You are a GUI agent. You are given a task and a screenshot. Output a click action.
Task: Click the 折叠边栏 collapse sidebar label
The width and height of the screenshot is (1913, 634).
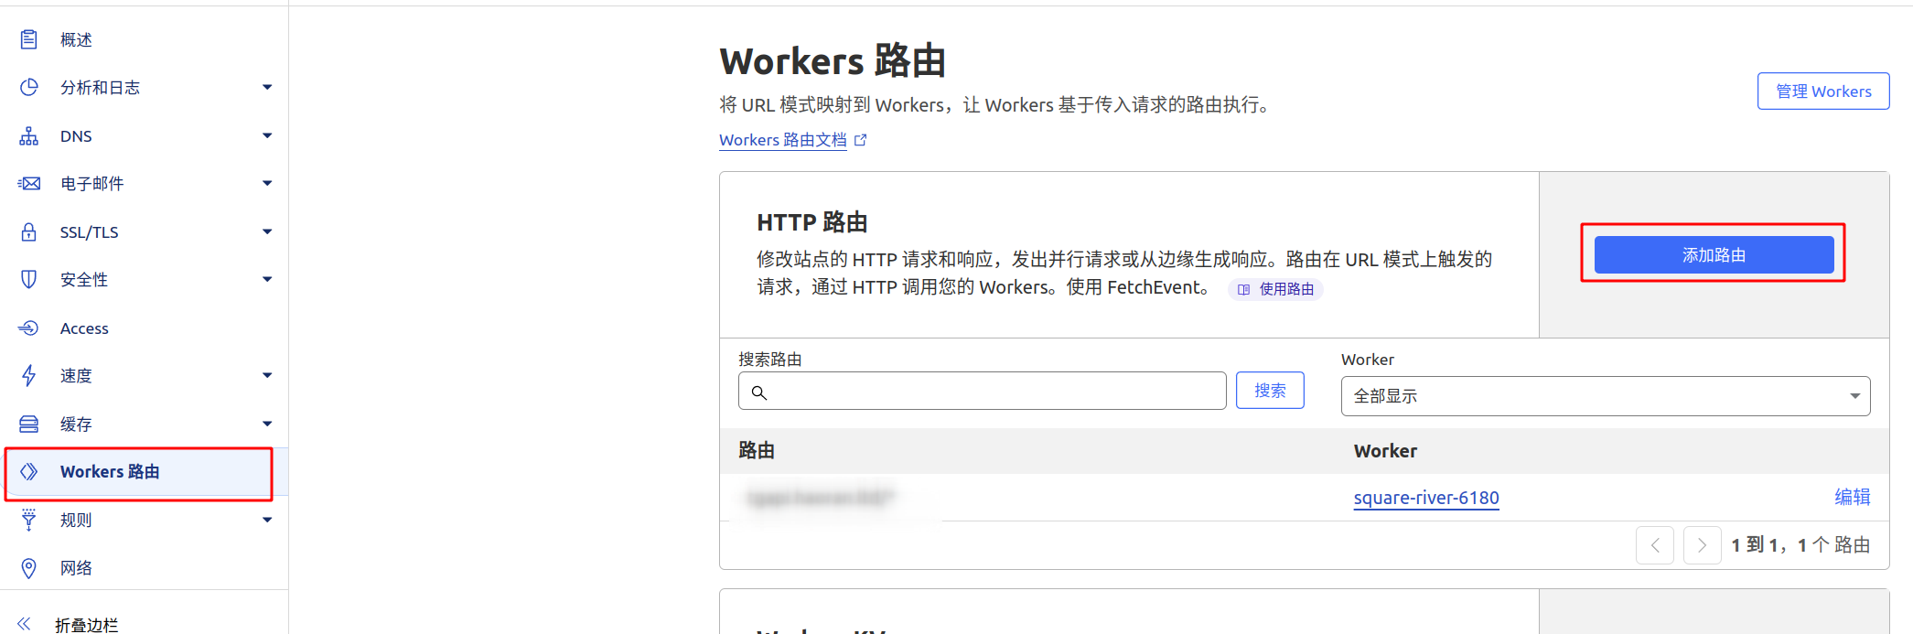tap(87, 625)
